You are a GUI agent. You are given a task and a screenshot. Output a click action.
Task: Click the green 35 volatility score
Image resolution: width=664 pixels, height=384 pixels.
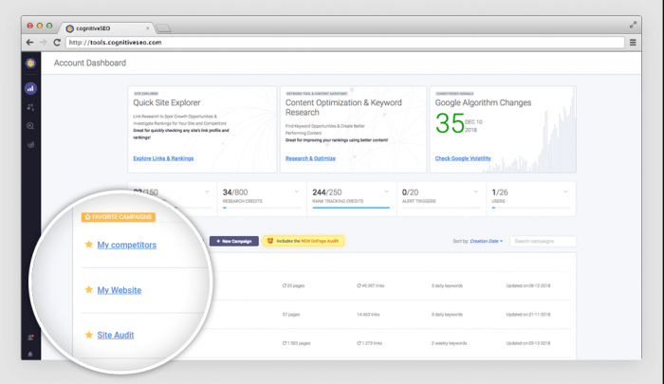(x=450, y=123)
